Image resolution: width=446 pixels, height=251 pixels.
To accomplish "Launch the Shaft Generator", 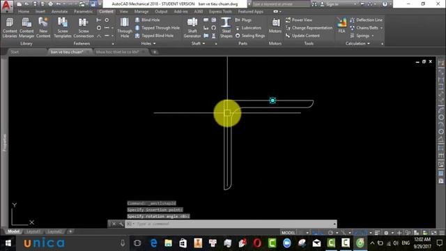I will (x=192, y=28).
